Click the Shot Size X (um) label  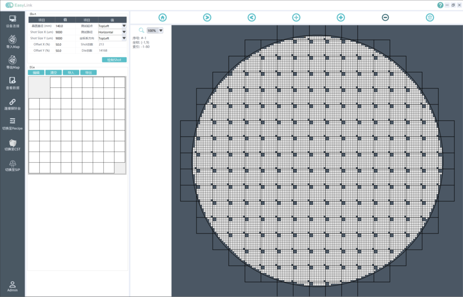tap(41, 32)
